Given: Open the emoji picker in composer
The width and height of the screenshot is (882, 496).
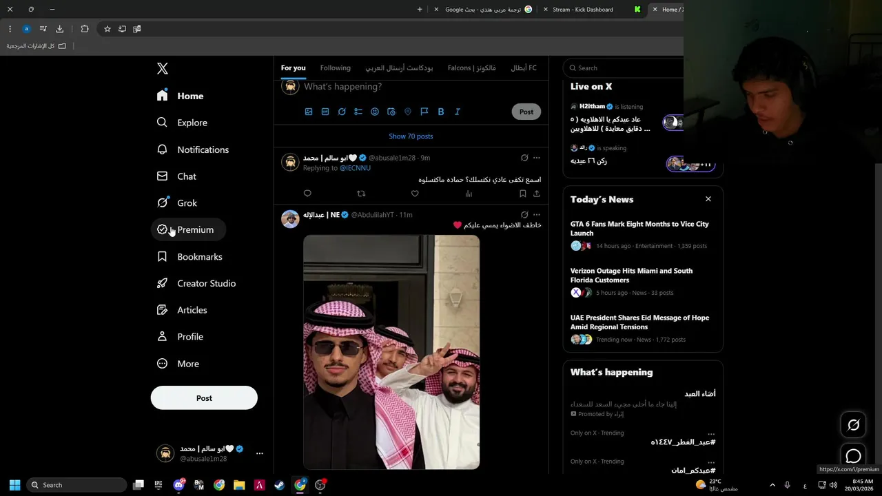Looking at the screenshot, I should coord(375,112).
